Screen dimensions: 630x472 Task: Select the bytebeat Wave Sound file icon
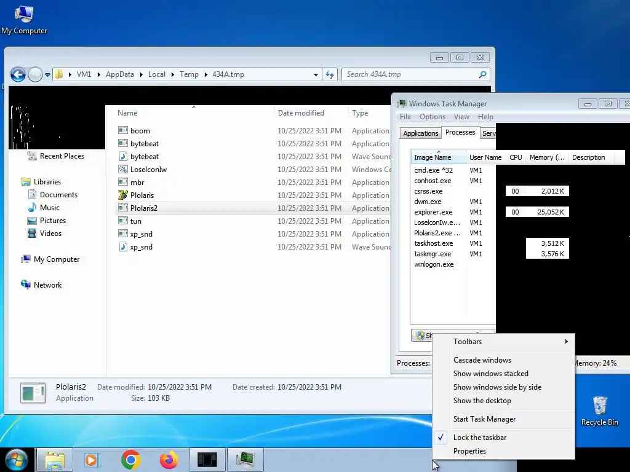point(123,157)
